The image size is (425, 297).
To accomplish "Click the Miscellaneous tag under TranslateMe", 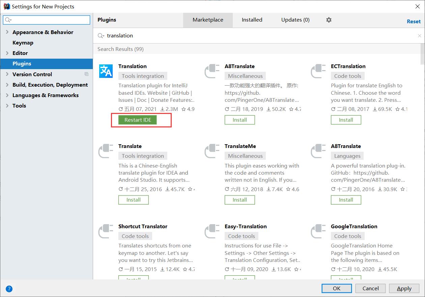I will pos(245,156).
